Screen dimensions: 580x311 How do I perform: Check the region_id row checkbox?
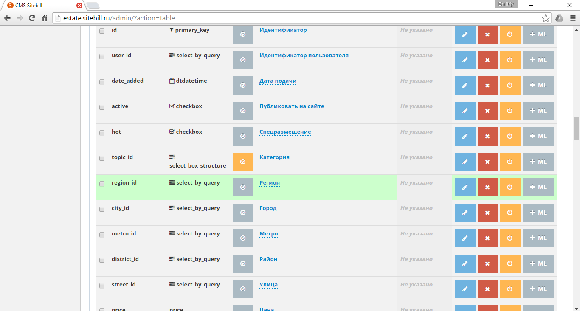(x=102, y=184)
